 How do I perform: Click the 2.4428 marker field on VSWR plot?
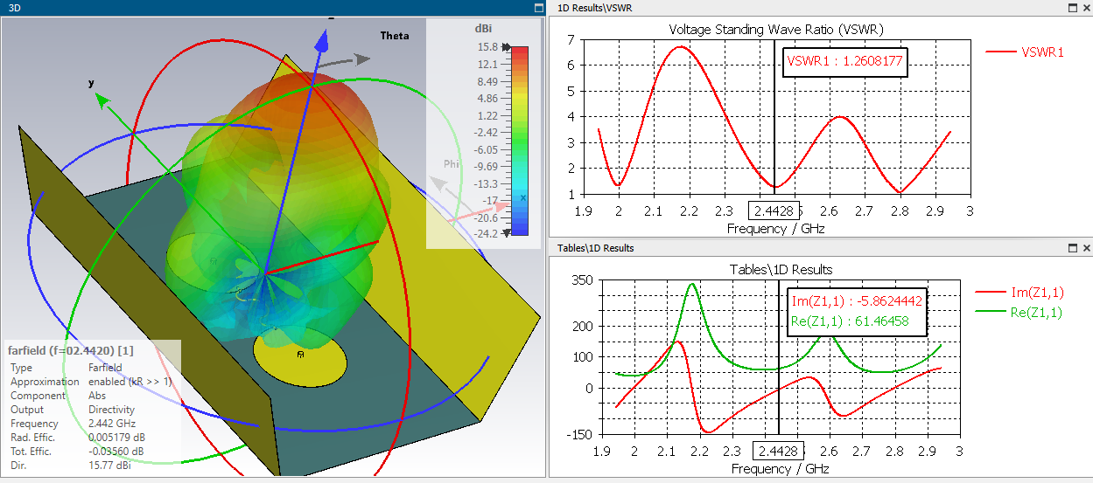tap(775, 211)
